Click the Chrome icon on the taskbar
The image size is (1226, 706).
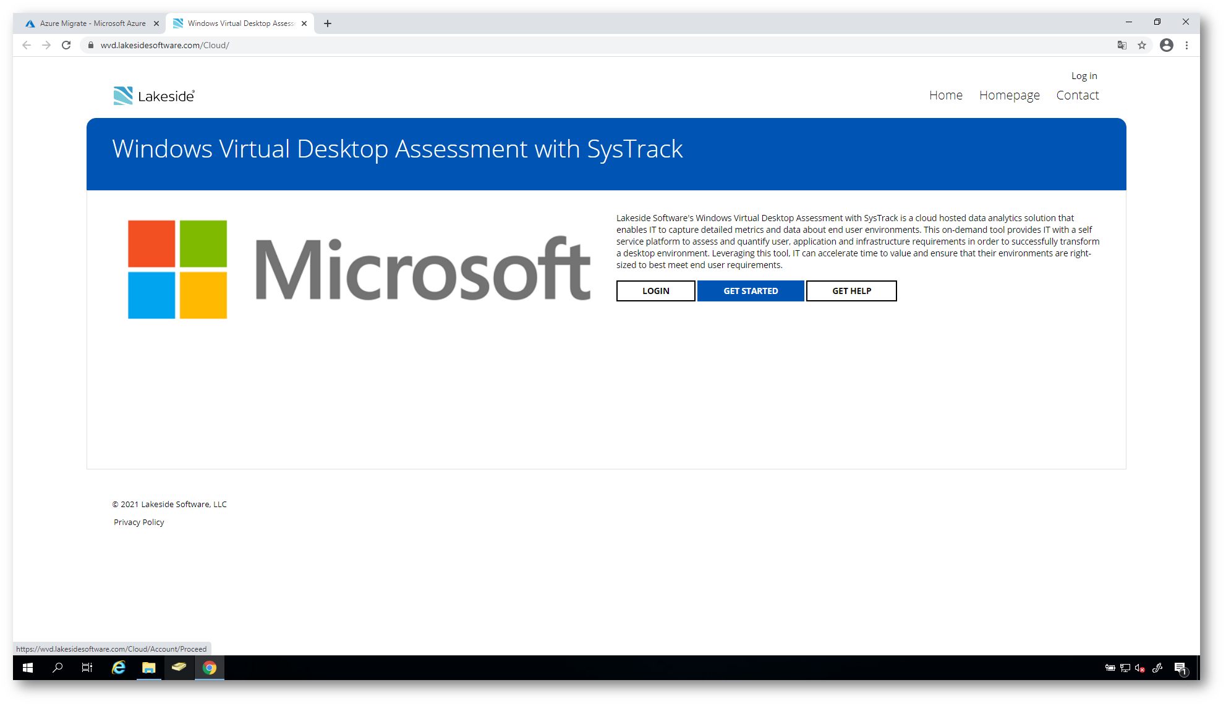210,668
